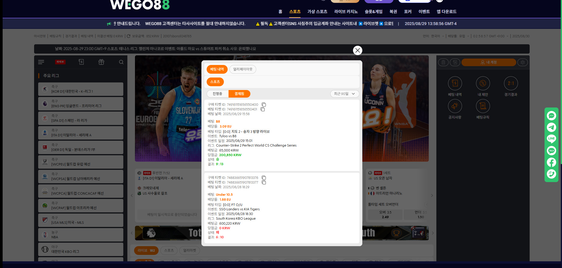Copy purchase ticket ID 748836651907813376
Viewport: 562px width, 268px height.
(264, 178)
